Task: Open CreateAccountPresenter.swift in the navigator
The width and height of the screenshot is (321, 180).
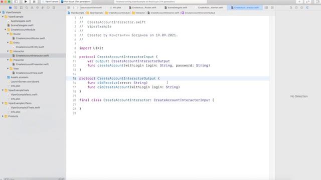Action: 32,64
